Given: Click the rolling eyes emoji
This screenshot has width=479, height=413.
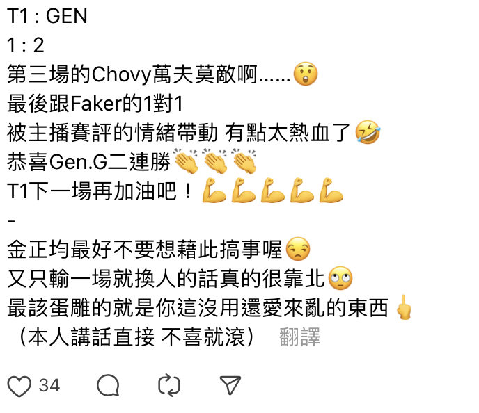Looking at the screenshot, I should coord(340,278).
